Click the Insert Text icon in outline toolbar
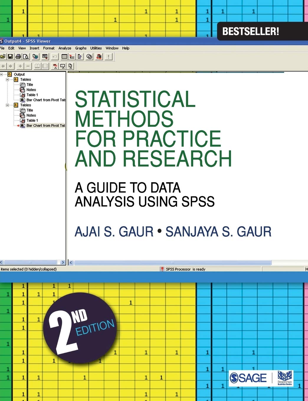This screenshot has height=401, width=308. (x=71, y=66)
